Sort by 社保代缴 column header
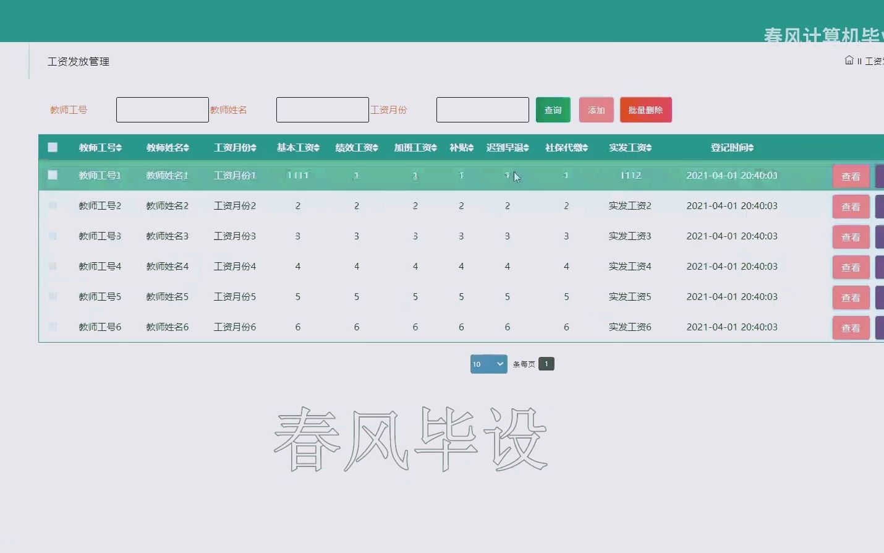The height and width of the screenshot is (553, 884). click(x=566, y=148)
